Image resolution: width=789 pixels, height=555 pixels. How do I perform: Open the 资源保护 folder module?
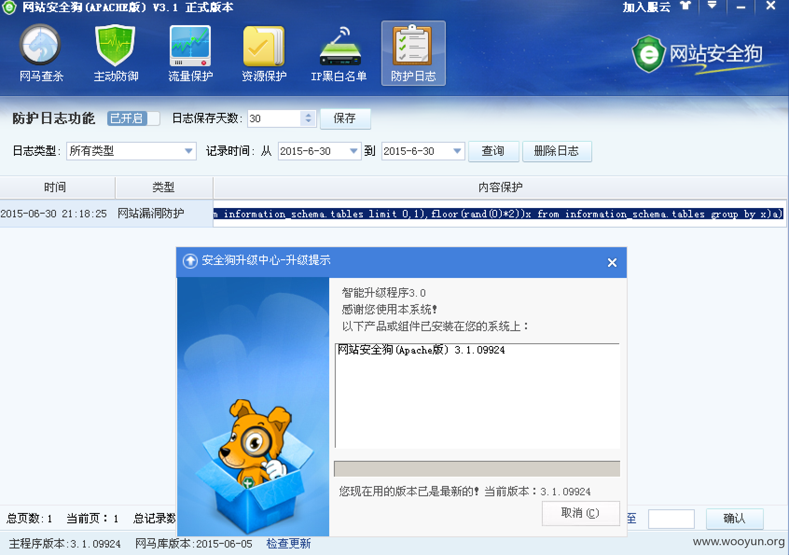coord(264,53)
